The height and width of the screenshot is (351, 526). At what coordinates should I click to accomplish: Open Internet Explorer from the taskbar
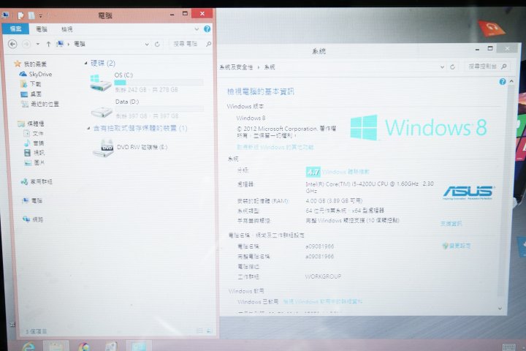point(28,347)
